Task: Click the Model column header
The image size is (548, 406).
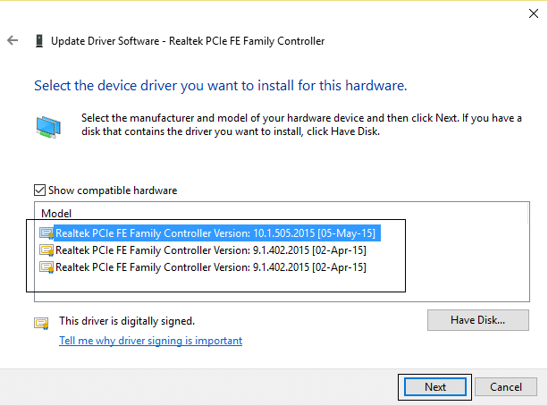Action: 56,214
